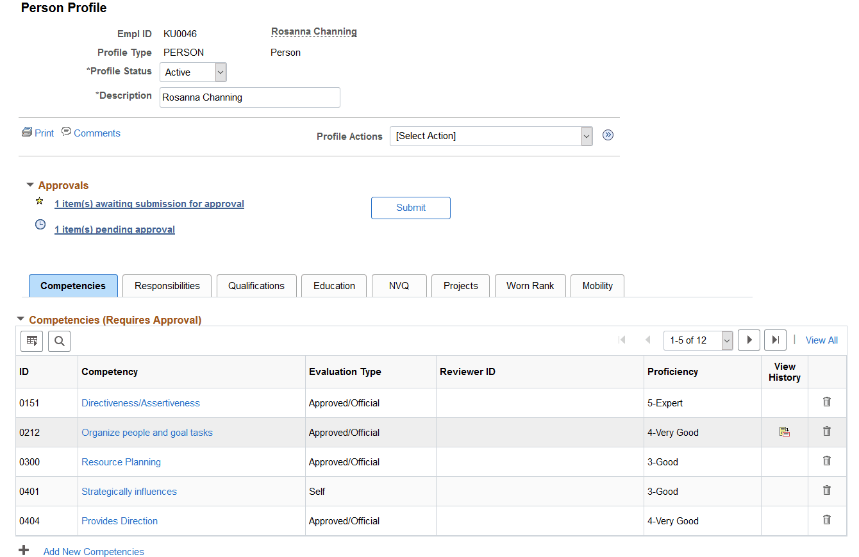Jump to the last page of competencies
This screenshot has height=557, width=859.
tap(775, 340)
